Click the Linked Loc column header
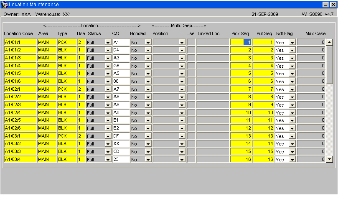This screenshot has width=338, height=209. (208, 33)
